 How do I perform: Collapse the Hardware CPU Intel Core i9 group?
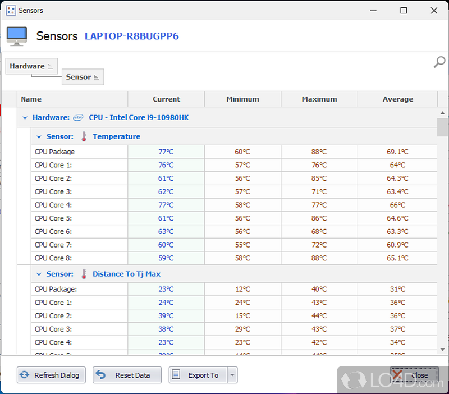[x=25, y=118]
